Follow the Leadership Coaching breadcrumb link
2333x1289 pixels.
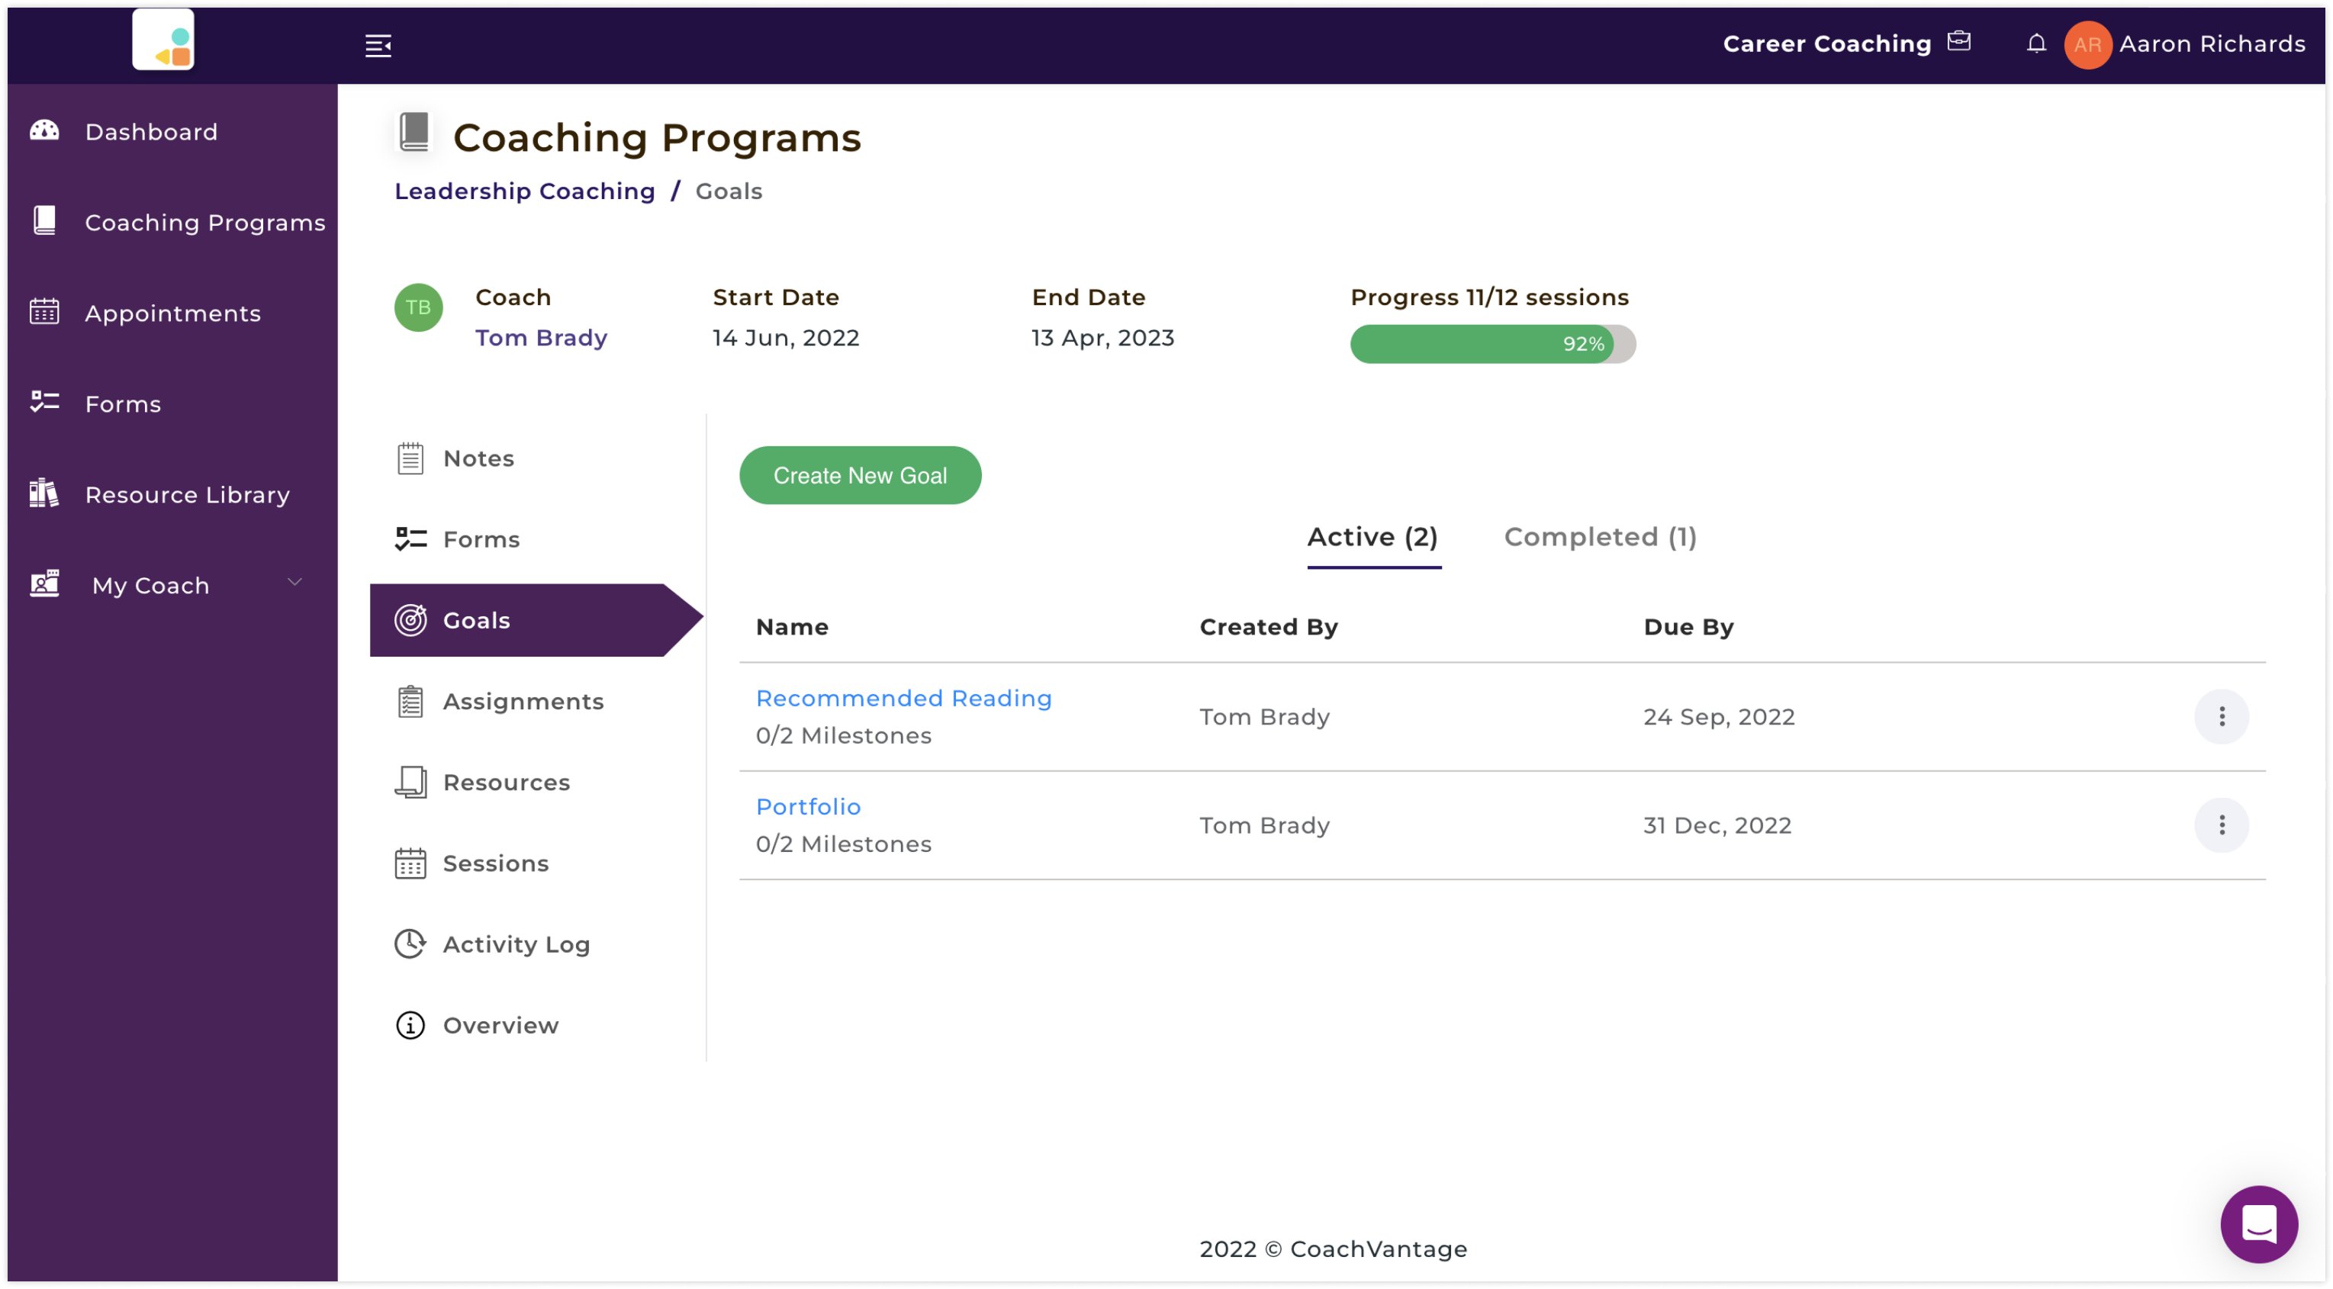point(524,191)
